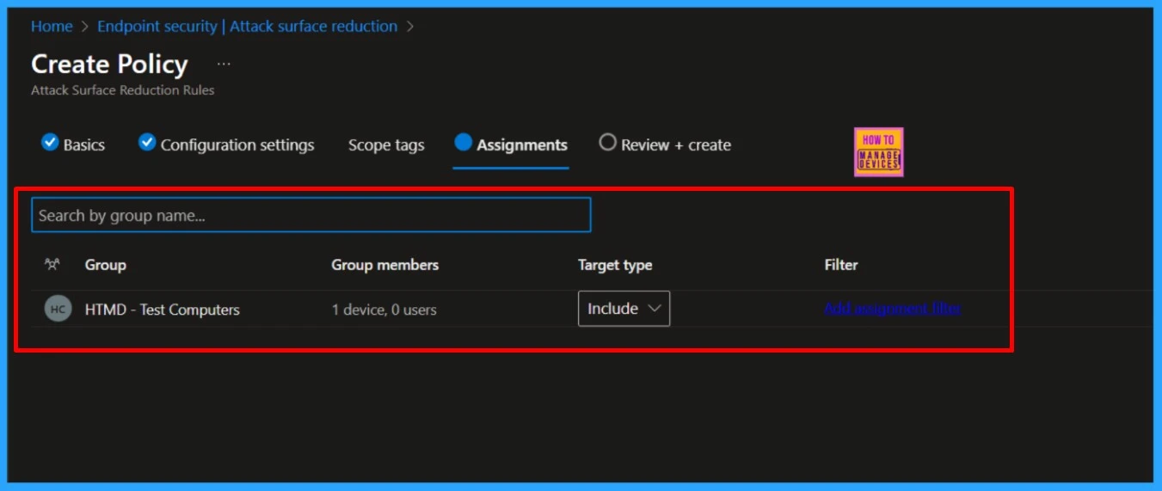Open Endpoint security Attack surface reduction breadcrumb
The height and width of the screenshot is (491, 1162).
pyautogui.click(x=247, y=27)
